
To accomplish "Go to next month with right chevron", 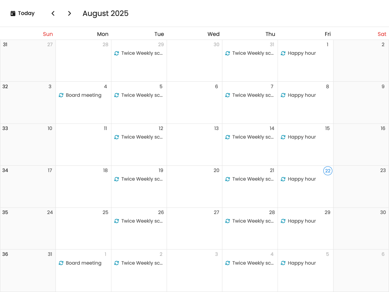I will click(70, 14).
